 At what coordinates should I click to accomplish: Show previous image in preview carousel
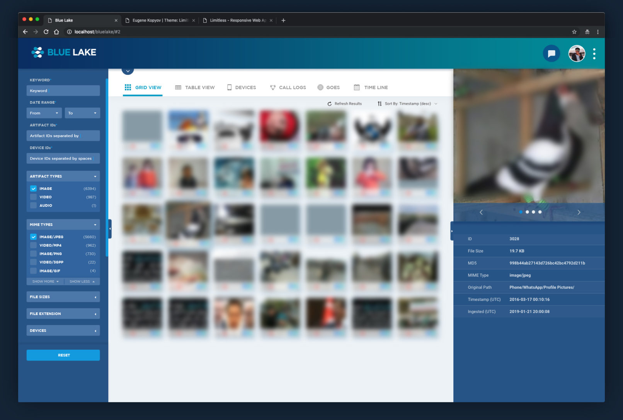(x=481, y=212)
